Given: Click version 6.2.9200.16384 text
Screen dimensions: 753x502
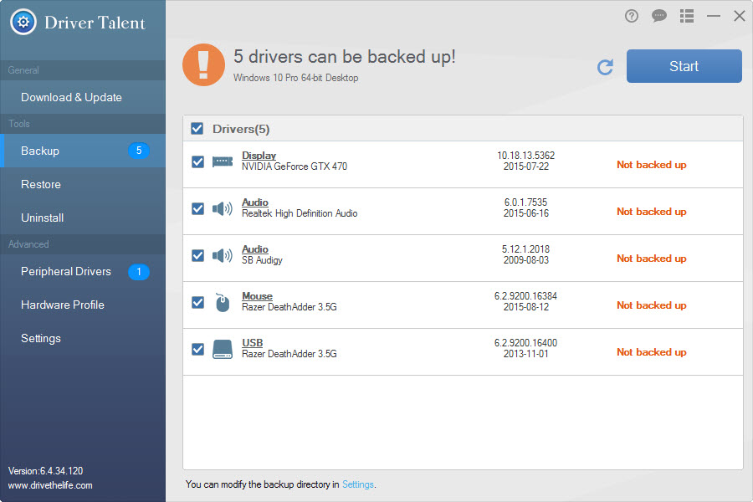Looking at the screenshot, I should click(x=526, y=296).
